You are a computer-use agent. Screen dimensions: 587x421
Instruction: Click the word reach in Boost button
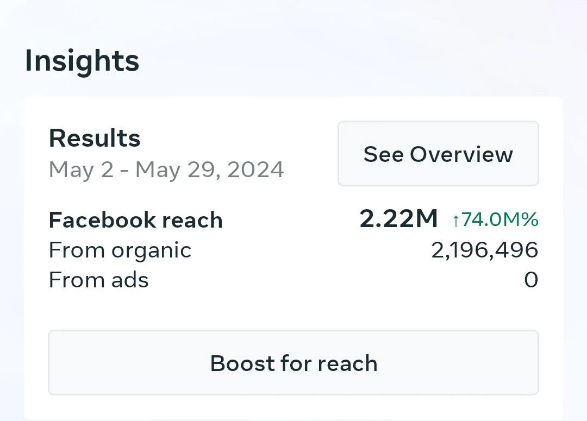[347, 363]
